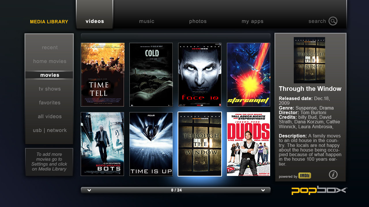Screen dimensions: 369x207
Task: View "all videos"
Action: click(49, 116)
